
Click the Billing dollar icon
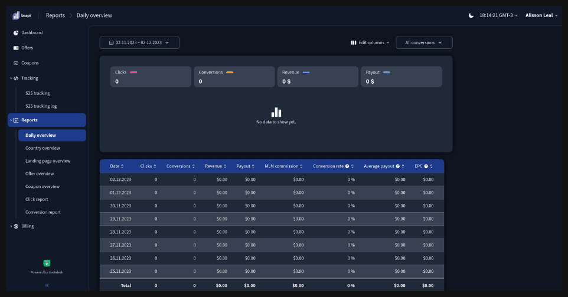pos(16,226)
